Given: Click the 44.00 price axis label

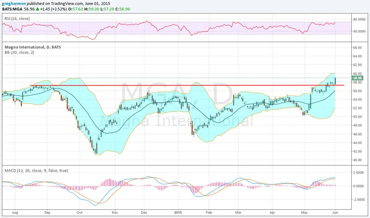Looking at the screenshot, I should point(357,143).
